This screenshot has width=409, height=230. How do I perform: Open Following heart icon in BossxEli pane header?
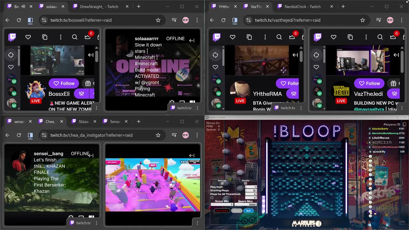tap(28, 37)
